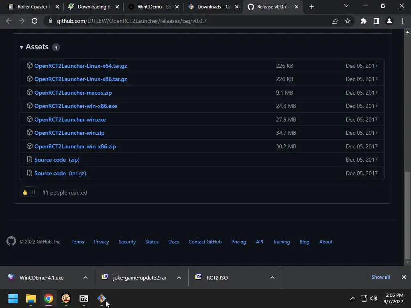Screen dimensions: 411x308
Task: Open the Docs footer link
Action: 173,242
